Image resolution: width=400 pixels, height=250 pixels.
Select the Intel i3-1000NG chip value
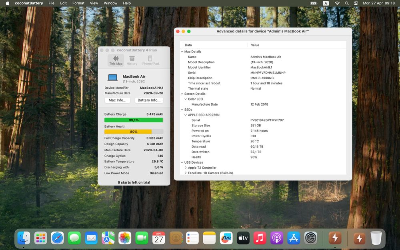pos(262,78)
